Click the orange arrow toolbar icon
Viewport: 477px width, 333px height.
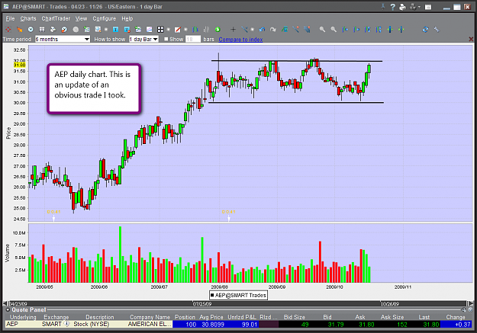(x=20, y=30)
